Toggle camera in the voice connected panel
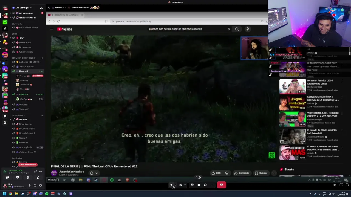The height and width of the screenshot is (197, 351). click(x=7, y=178)
